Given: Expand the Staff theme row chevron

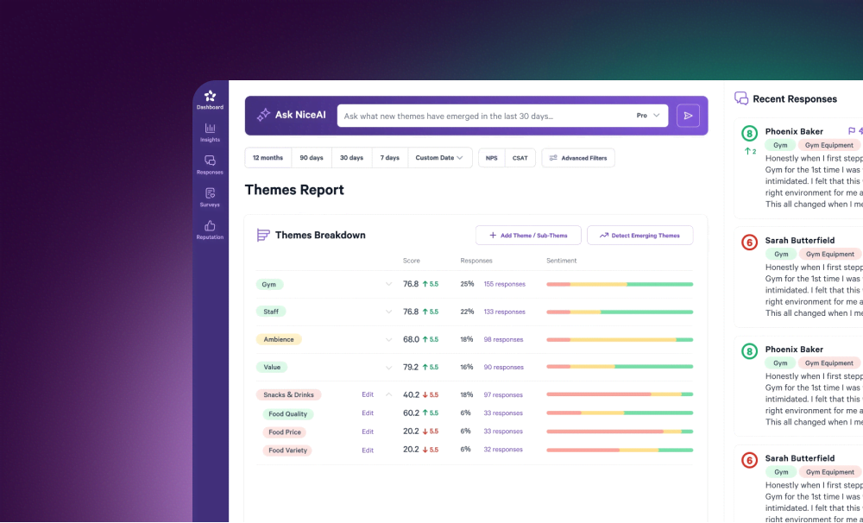Looking at the screenshot, I should [x=388, y=312].
